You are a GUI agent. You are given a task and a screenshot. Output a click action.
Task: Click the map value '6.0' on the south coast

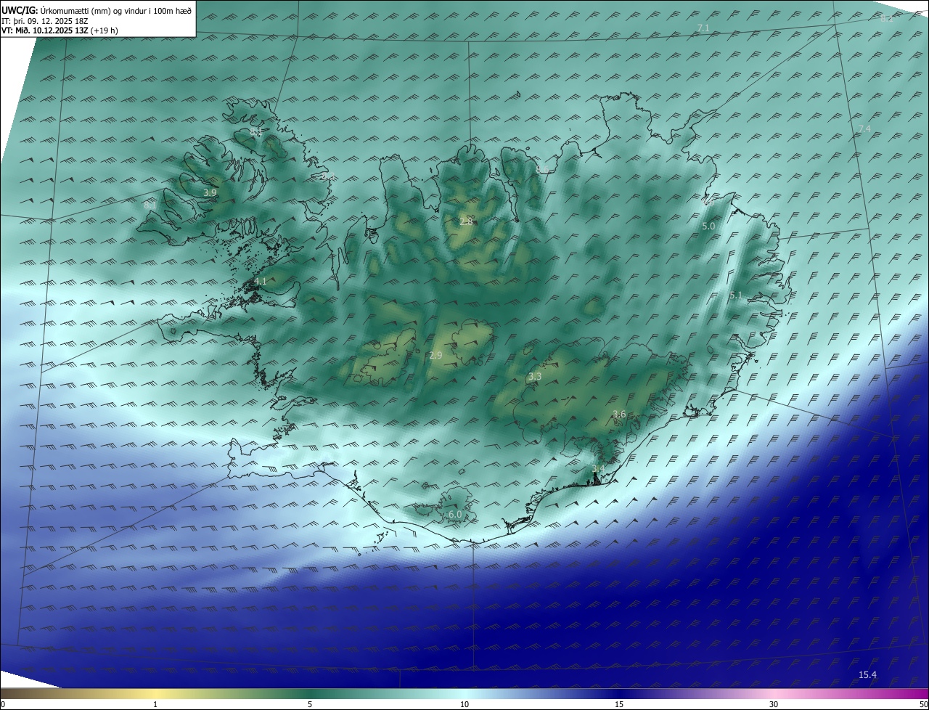[455, 514]
